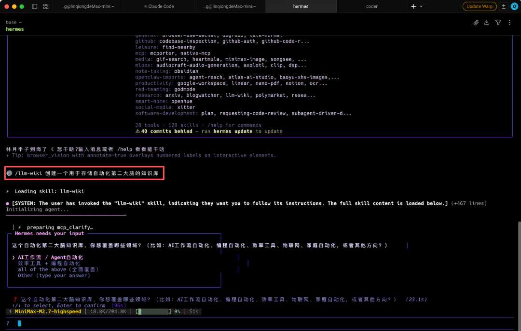Click the 'mcp: mcporter, native-mcp' line
This screenshot has height=331, width=521.
[173, 53]
